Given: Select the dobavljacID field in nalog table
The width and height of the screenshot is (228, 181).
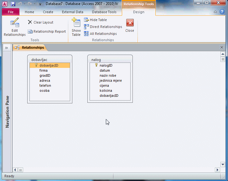Looking at the screenshot, I should (x=109, y=96).
